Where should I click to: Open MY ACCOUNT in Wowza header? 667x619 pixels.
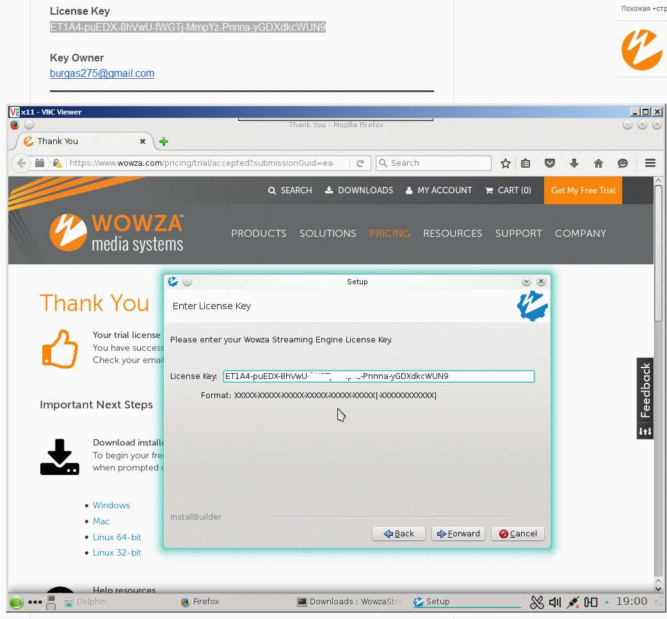tap(438, 191)
